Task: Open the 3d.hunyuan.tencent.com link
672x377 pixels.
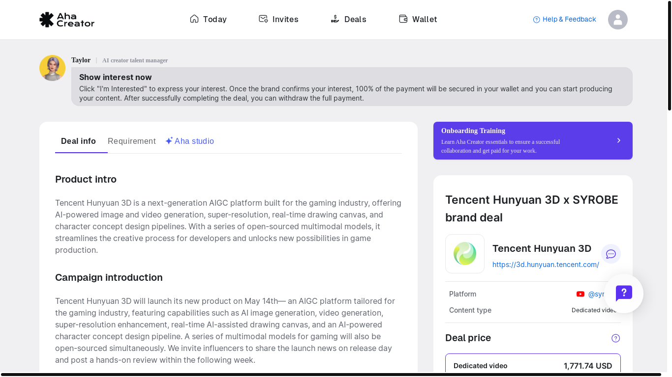Action: click(x=546, y=265)
